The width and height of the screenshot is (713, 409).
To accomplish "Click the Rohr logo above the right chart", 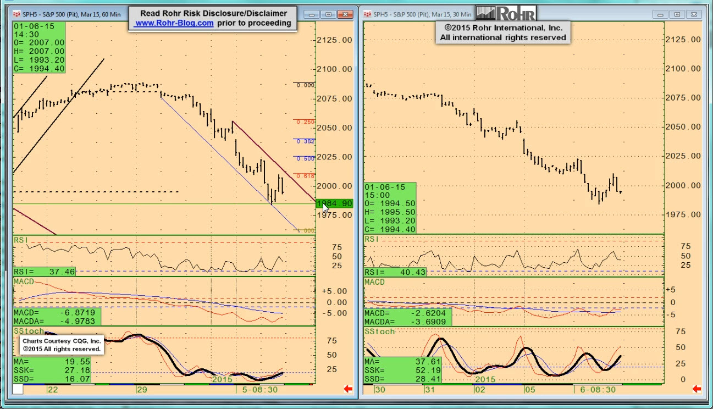I will [x=505, y=14].
